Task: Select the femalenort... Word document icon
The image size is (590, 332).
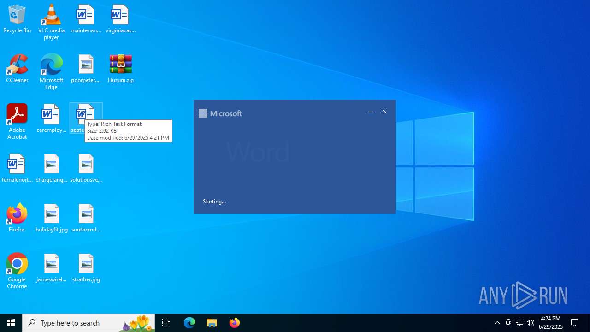Action: pyautogui.click(x=17, y=169)
